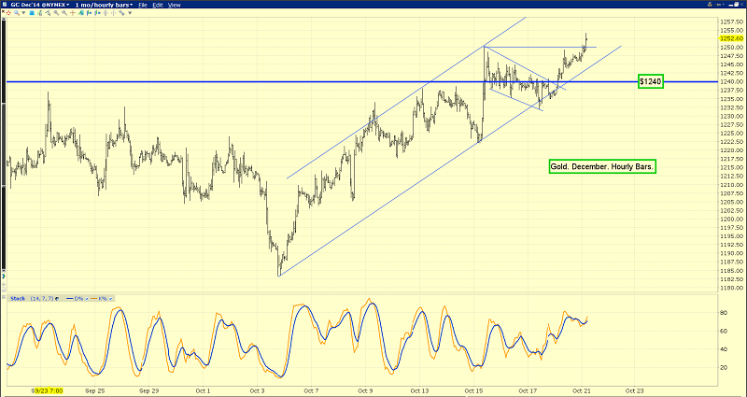The image size is (747, 397).
Task: Open the 1 mo/hourly bars timeframe dropdown
Action: tap(104, 5)
